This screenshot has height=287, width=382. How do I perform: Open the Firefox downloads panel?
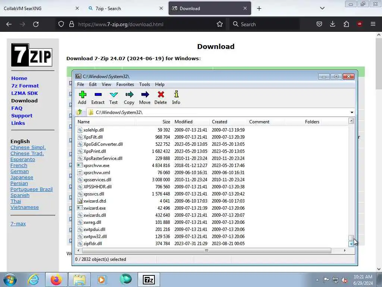point(332,24)
